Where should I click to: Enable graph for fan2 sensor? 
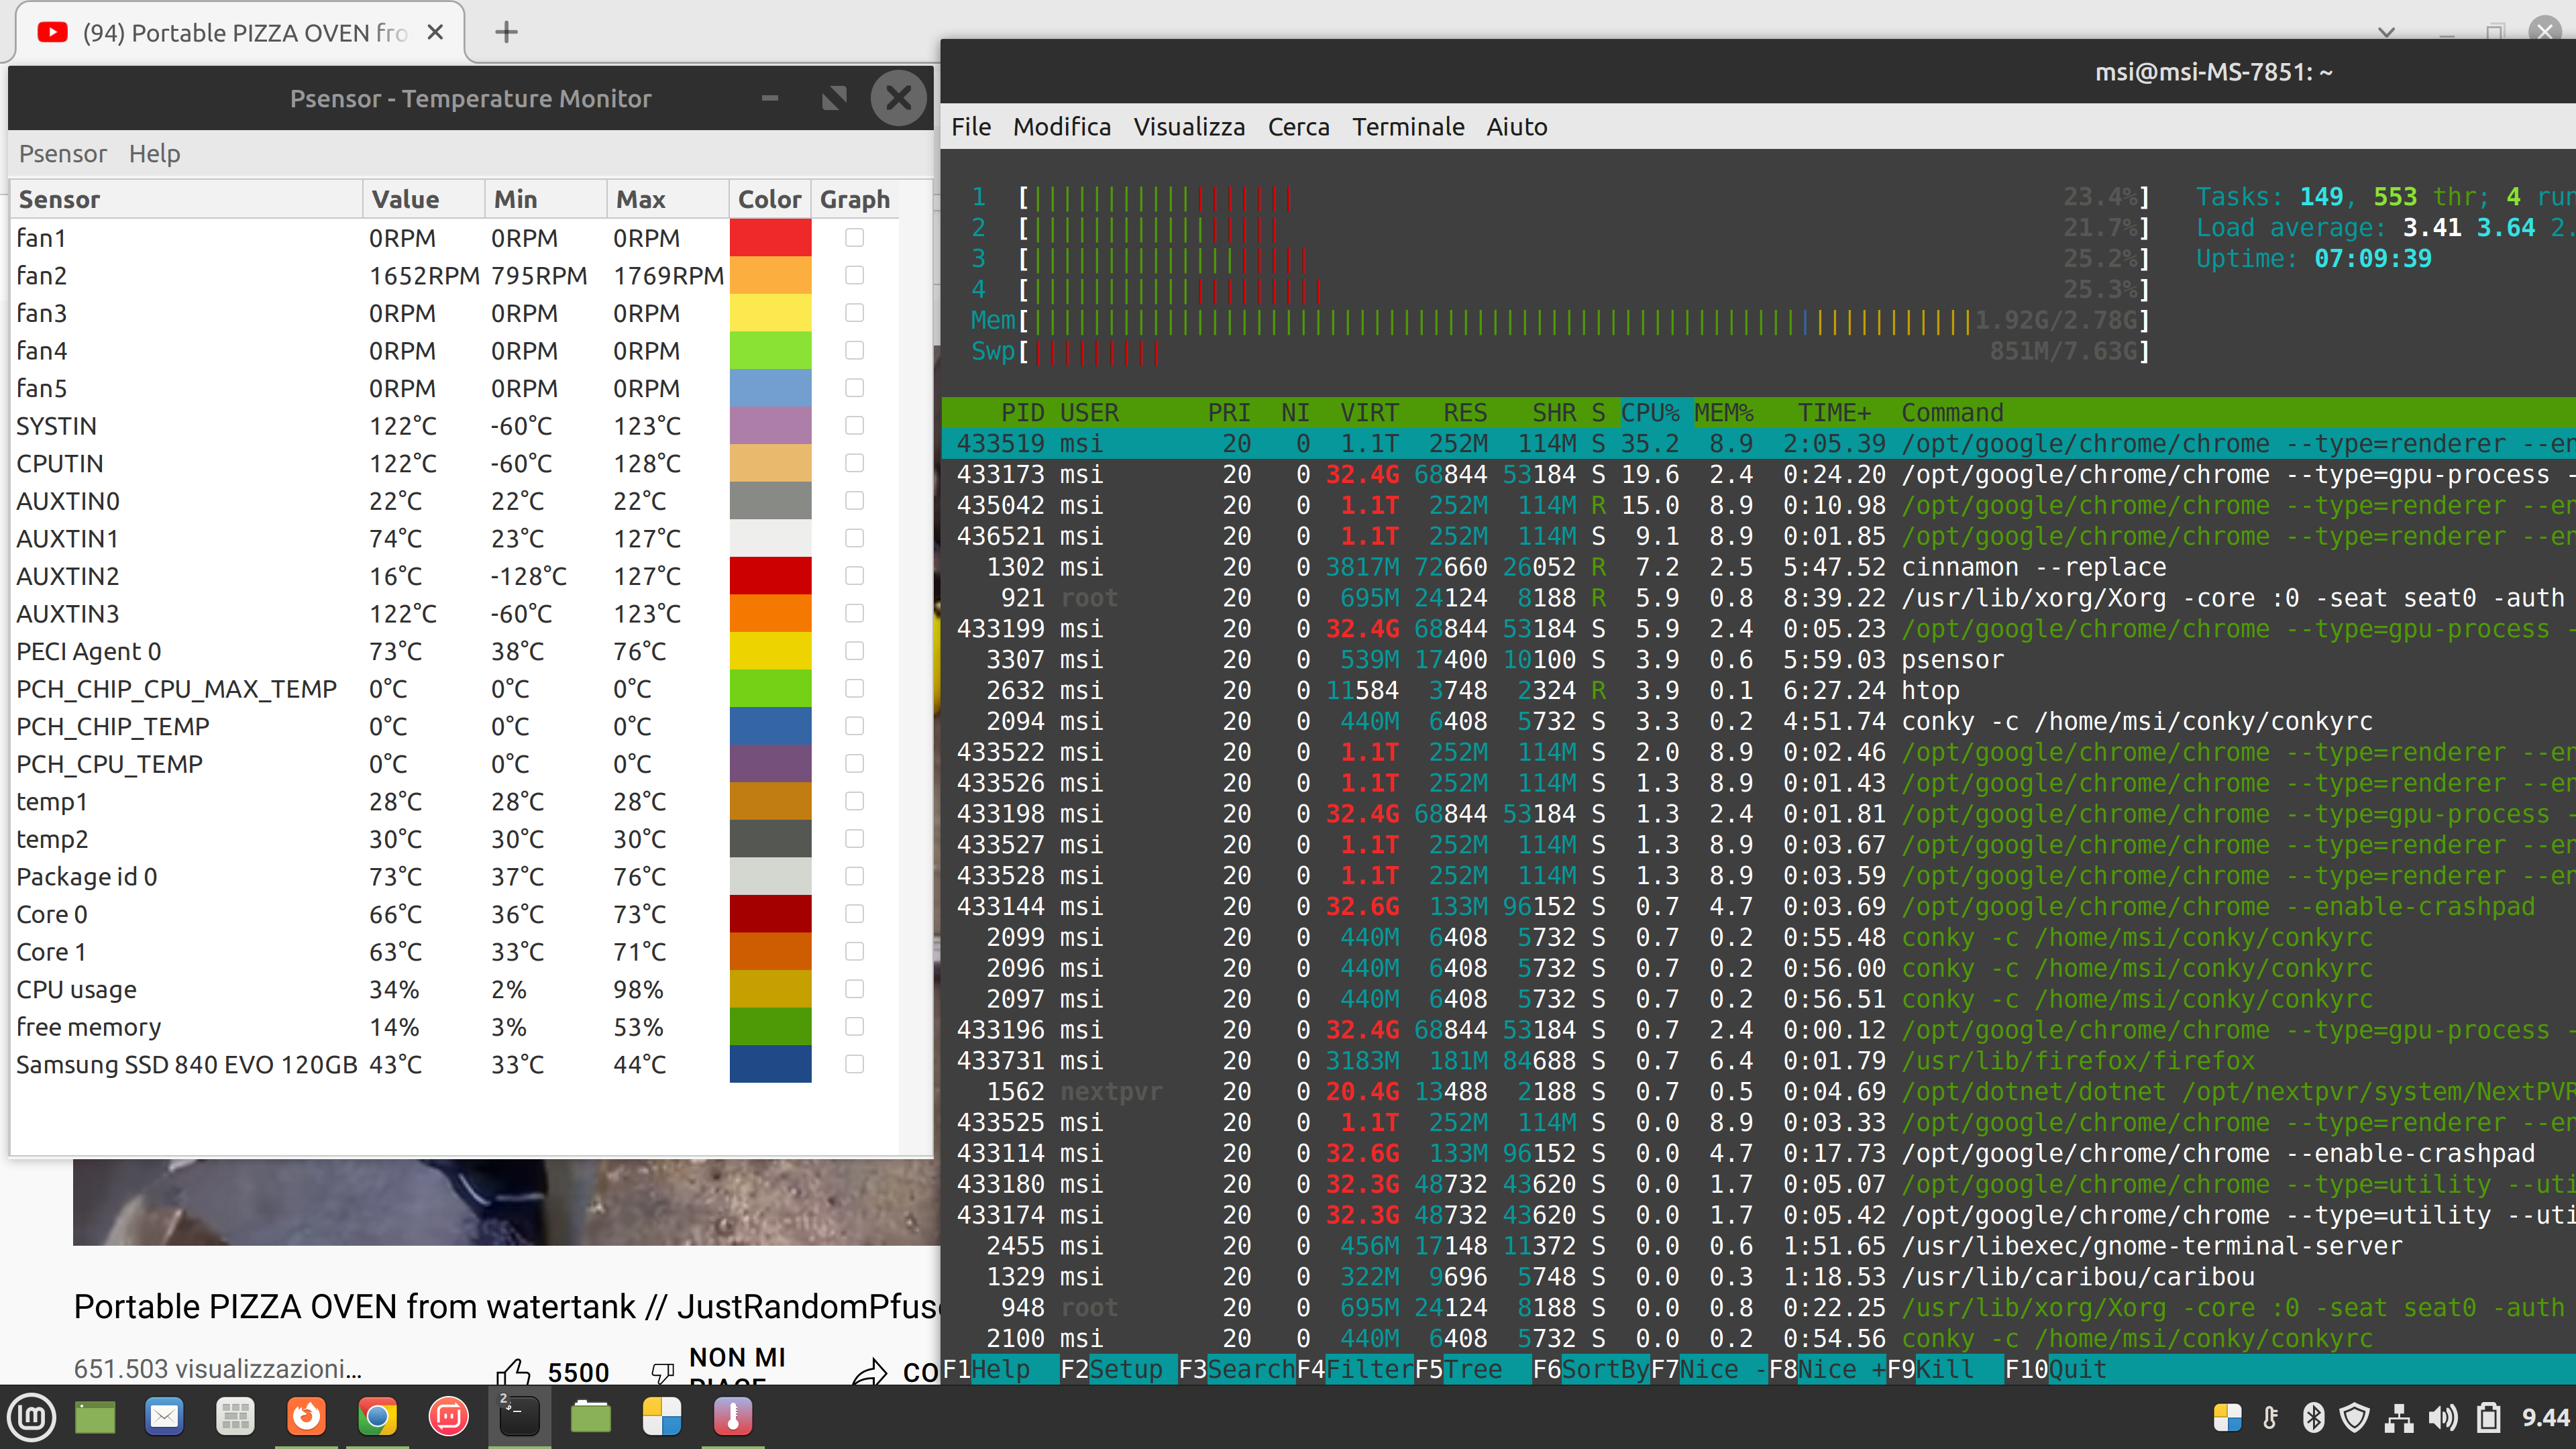[x=854, y=275]
